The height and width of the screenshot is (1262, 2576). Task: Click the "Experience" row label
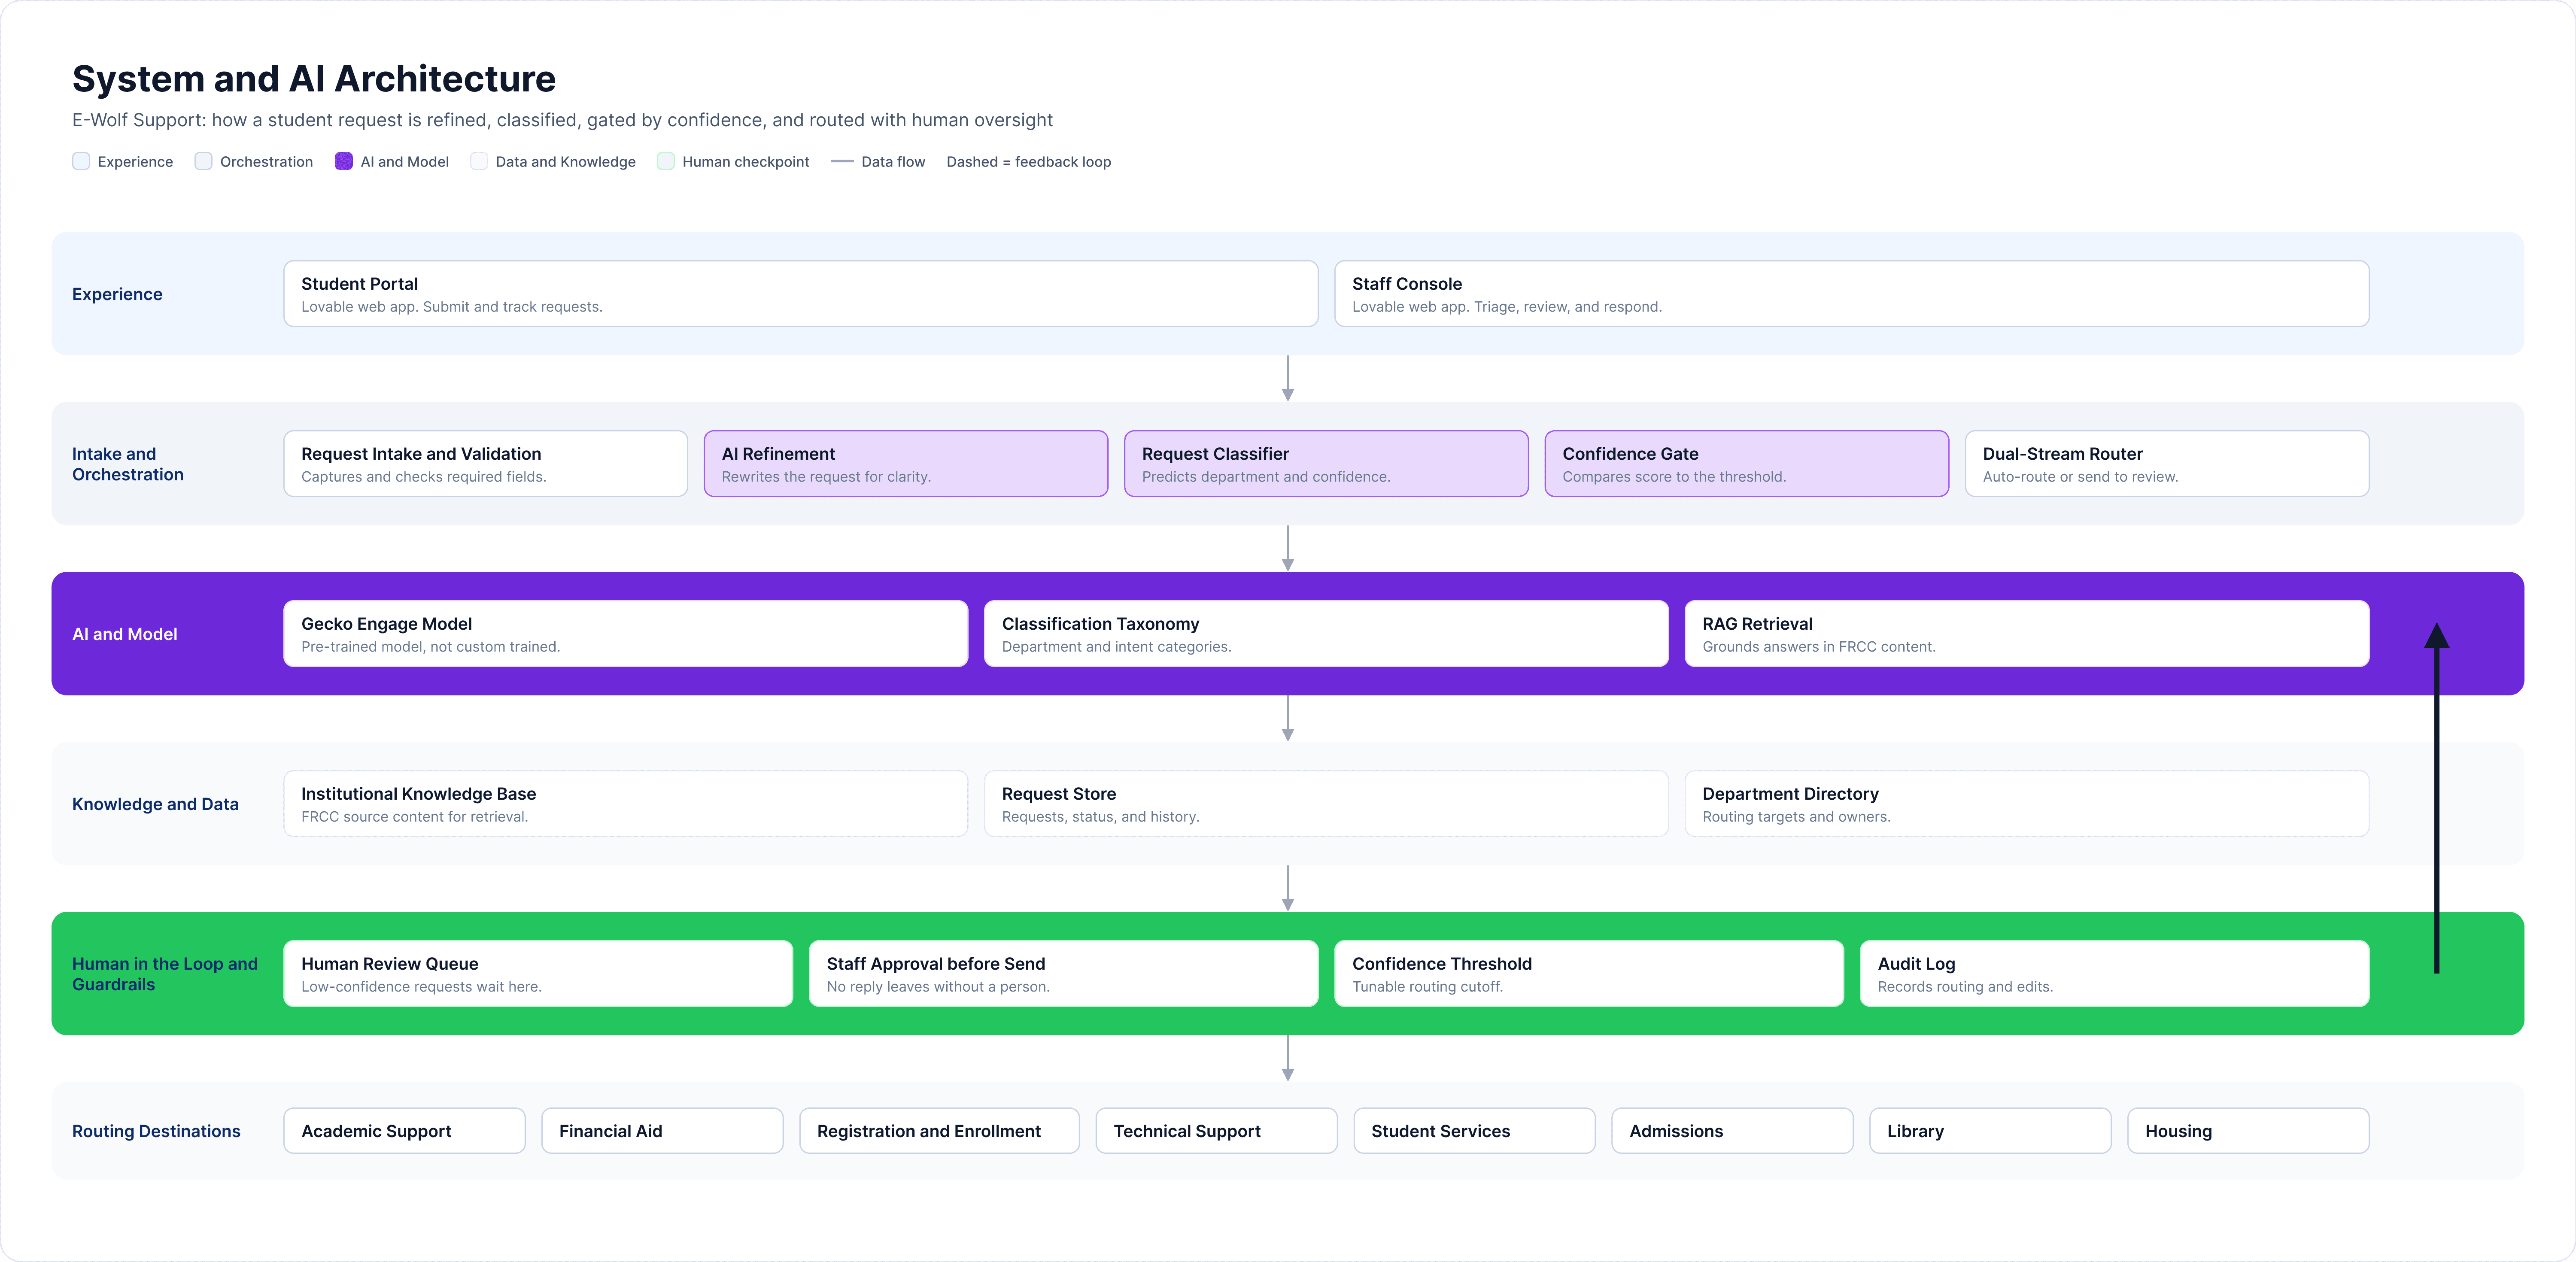[117, 294]
